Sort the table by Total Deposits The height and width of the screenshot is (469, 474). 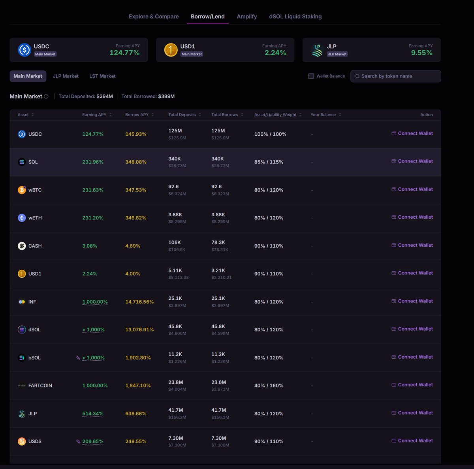(x=184, y=115)
